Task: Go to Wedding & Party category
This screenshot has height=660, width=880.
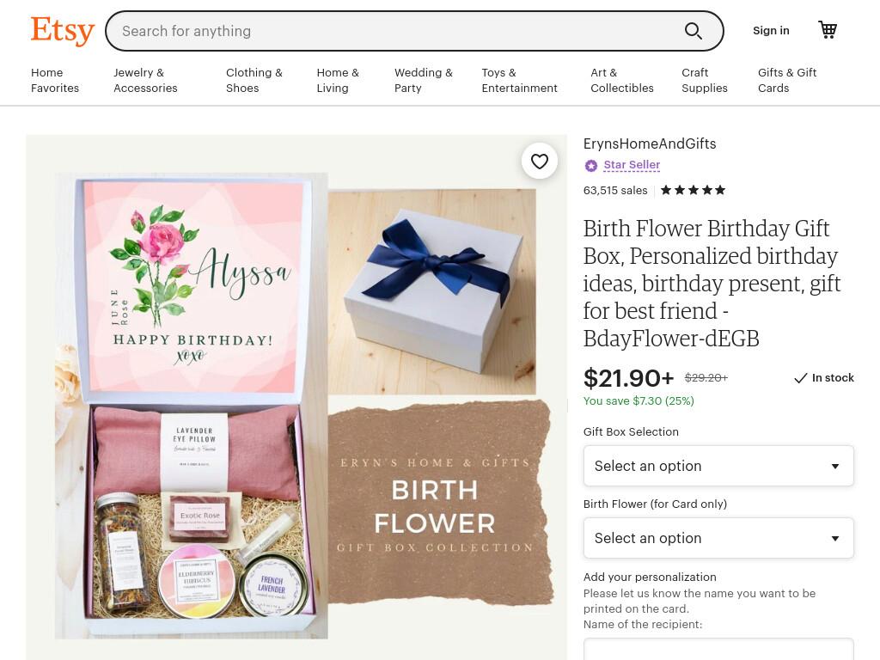Action: pyautogui.click(x=423, y=80)
